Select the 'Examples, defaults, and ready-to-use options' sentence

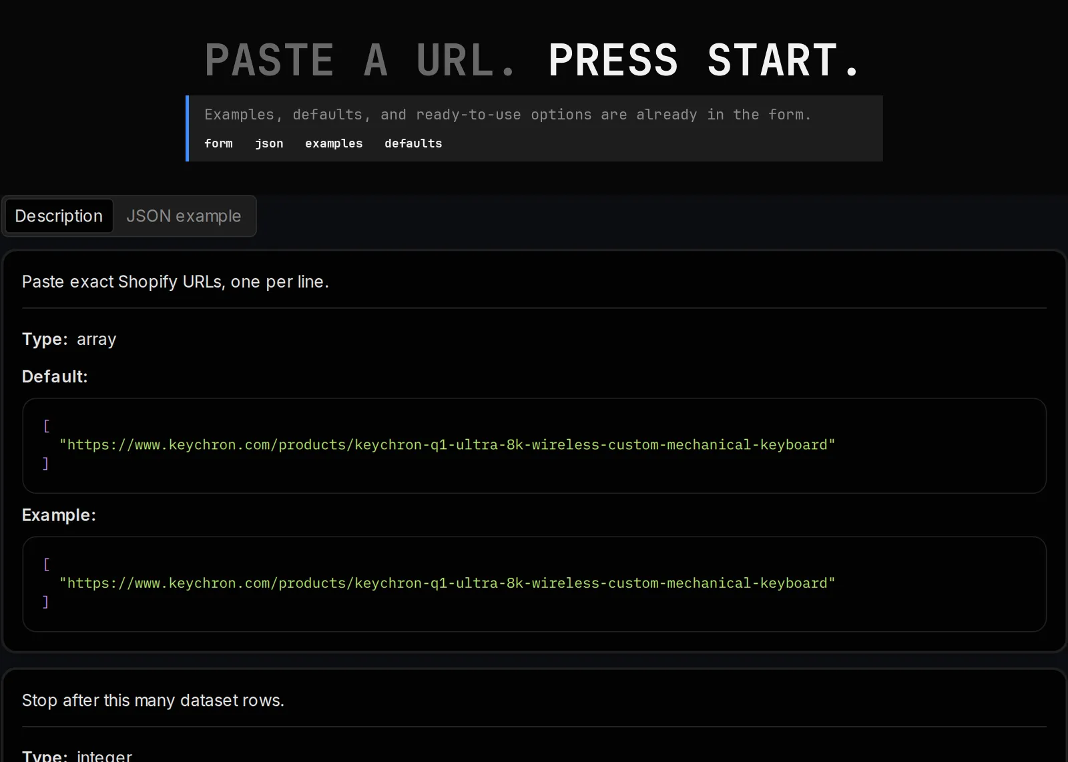507,115
